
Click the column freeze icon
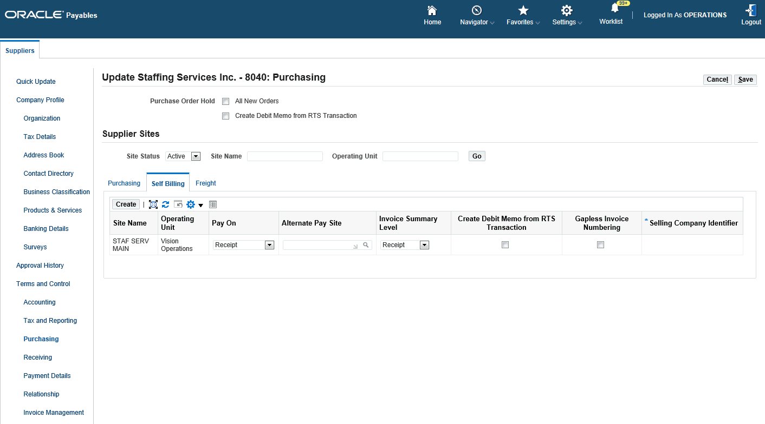(x=213, y=204)
